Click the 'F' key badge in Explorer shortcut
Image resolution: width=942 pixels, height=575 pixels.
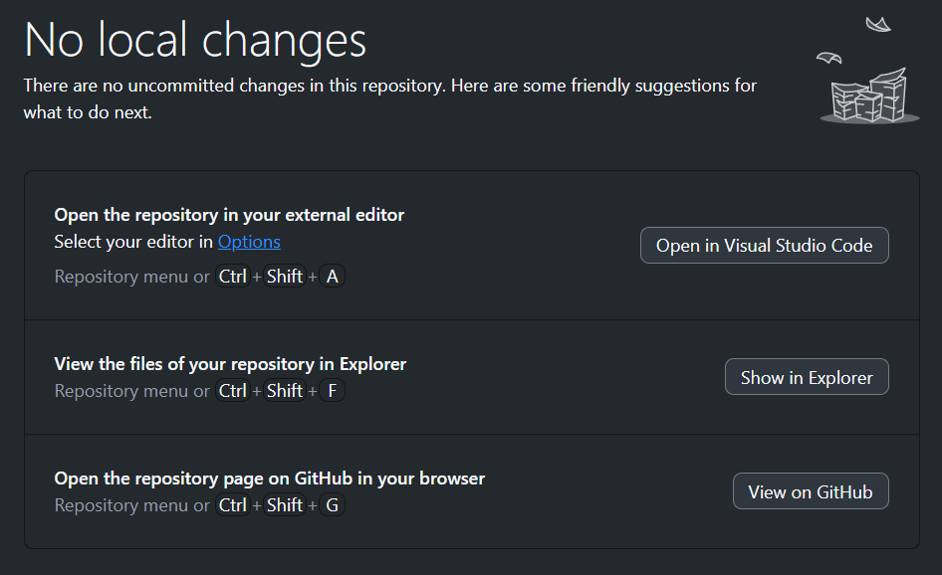(x=332, y=391)
